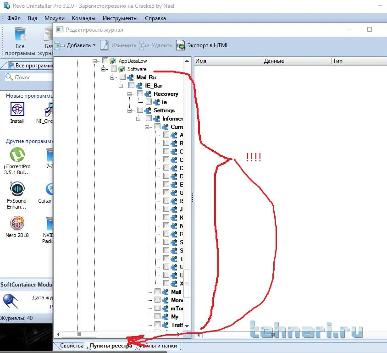Click the search magnifier icon
This screenshot has width=387, height=353.
pos(9,77)
